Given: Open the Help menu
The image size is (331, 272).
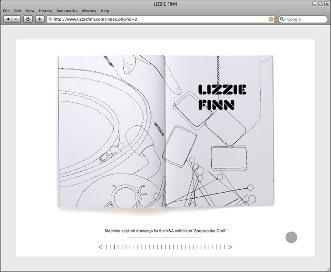Looking at the screenshot, I should click(x=105, y=11).
